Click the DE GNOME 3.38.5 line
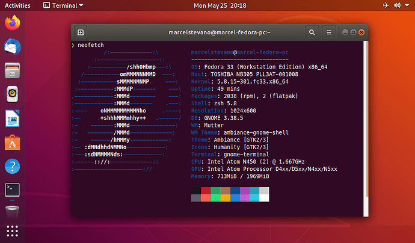This screenshot has width=415, height=243. [x=217, y=118]
